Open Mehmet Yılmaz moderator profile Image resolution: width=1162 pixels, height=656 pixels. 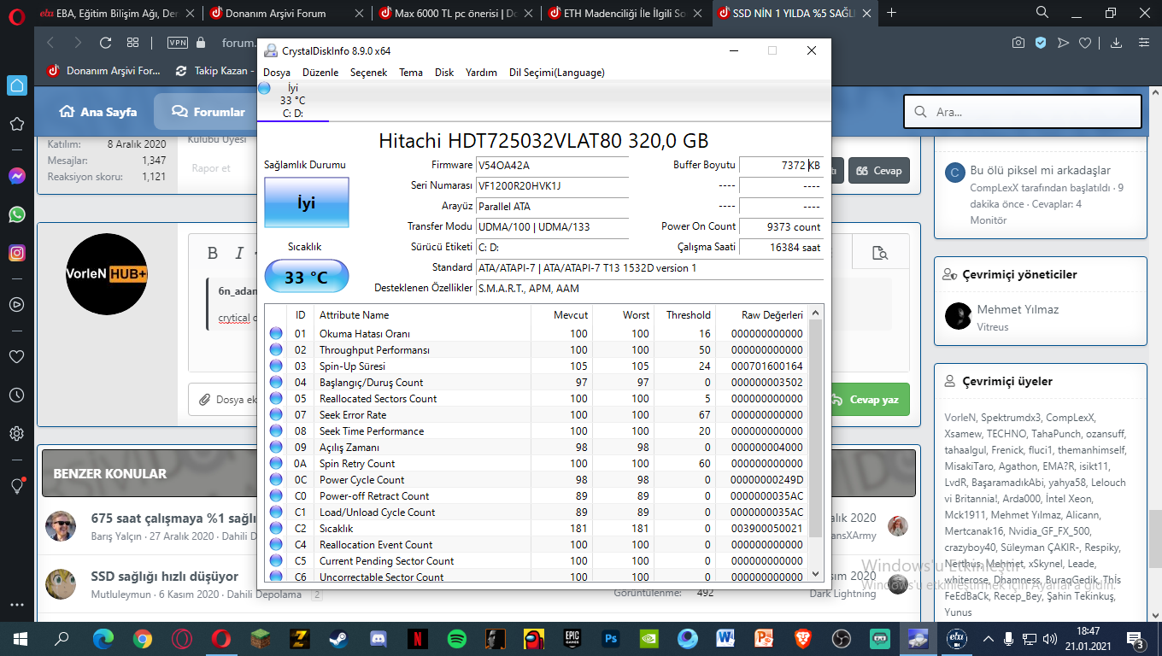pyautogui.click(x=1018, y=309)
